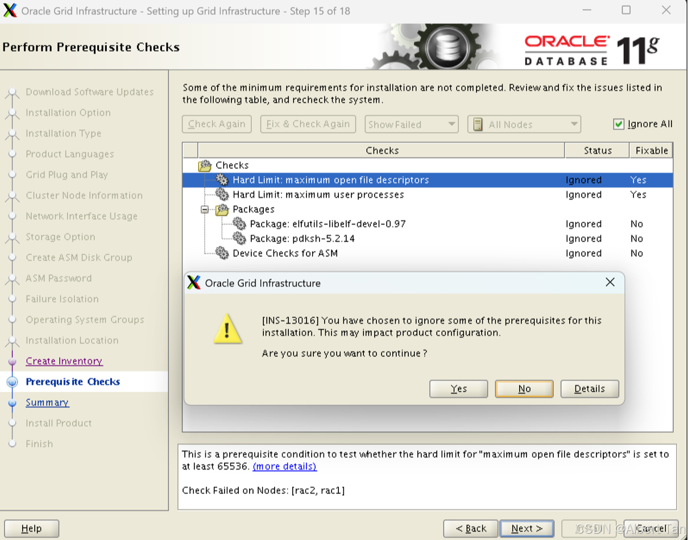Select row Device Checks for ASM
The height and width of the screenshot is (540, 688).
[428, 254]
